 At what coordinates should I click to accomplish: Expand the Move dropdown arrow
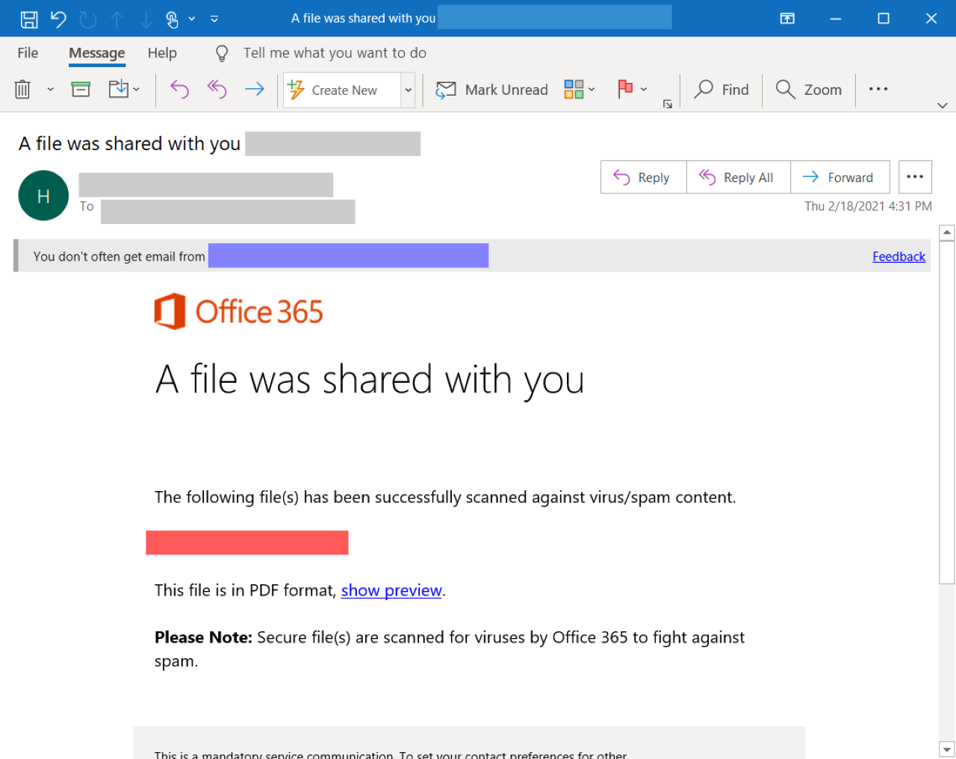click(137, 90)
